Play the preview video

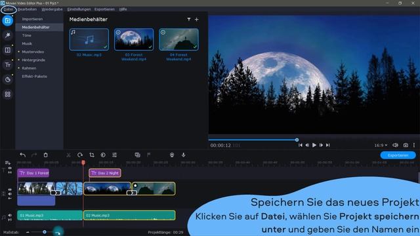(x=314, y=145)
